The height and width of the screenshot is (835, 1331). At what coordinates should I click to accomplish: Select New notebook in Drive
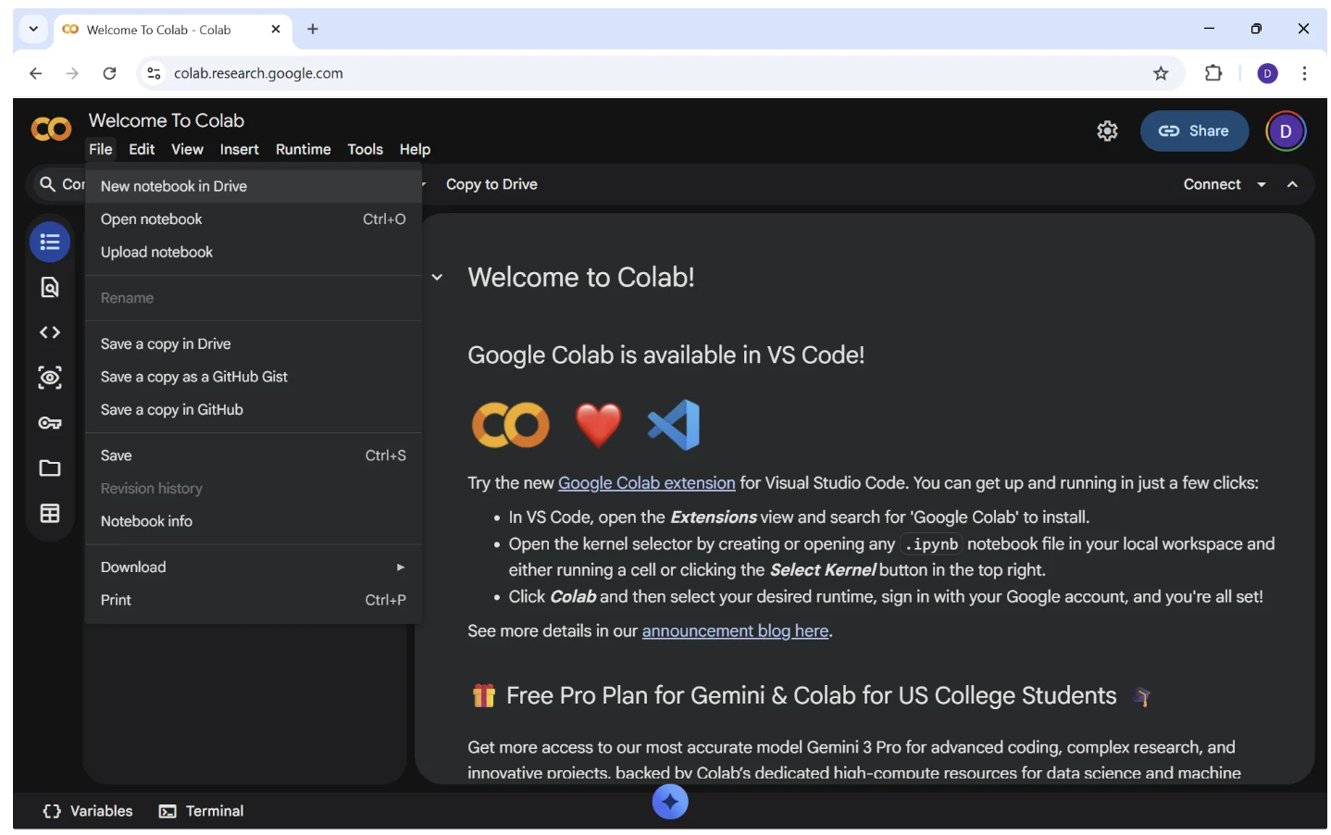tap(253, 186)
